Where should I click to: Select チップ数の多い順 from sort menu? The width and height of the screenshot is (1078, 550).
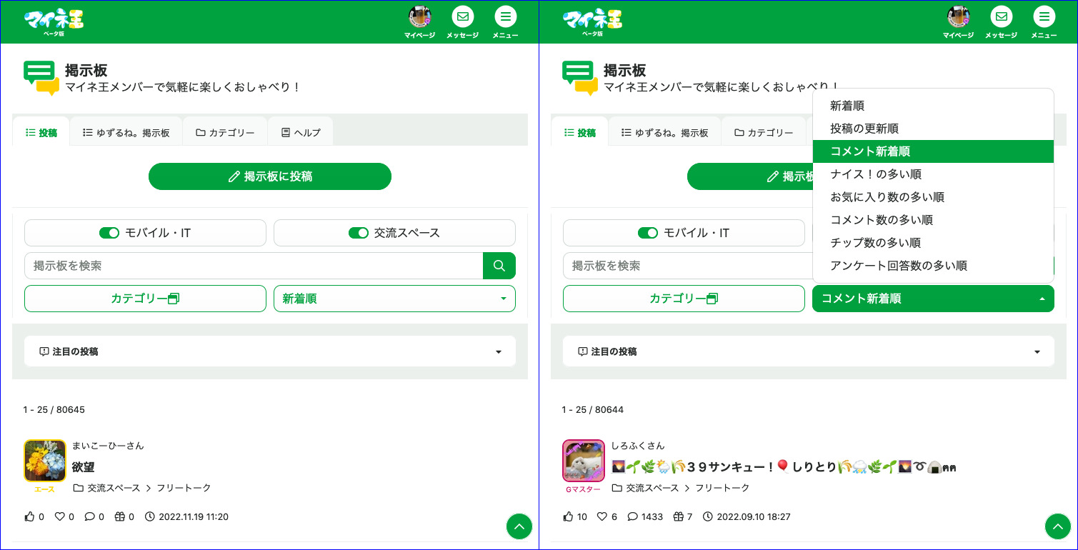tap(933, 243)
